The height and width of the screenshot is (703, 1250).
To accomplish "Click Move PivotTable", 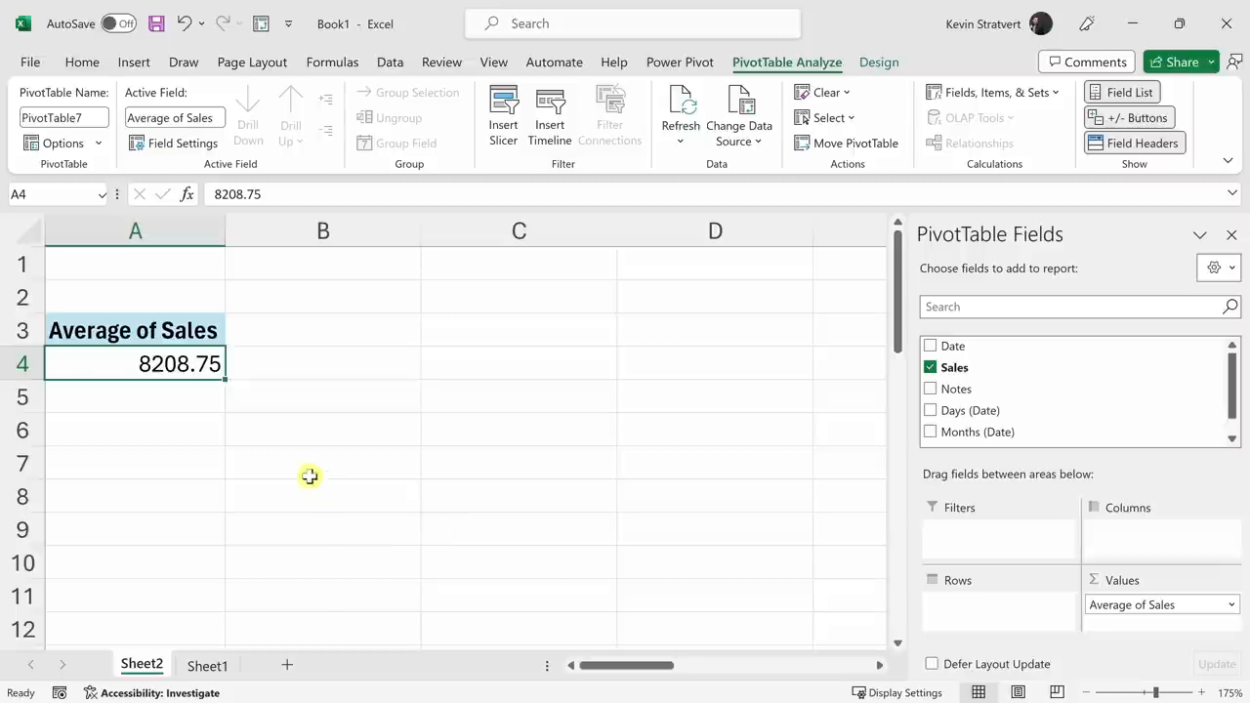I will pyautogui.click(x=847, y=144).
